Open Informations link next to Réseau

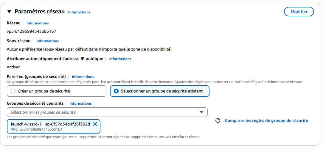[x=38, y=23]
